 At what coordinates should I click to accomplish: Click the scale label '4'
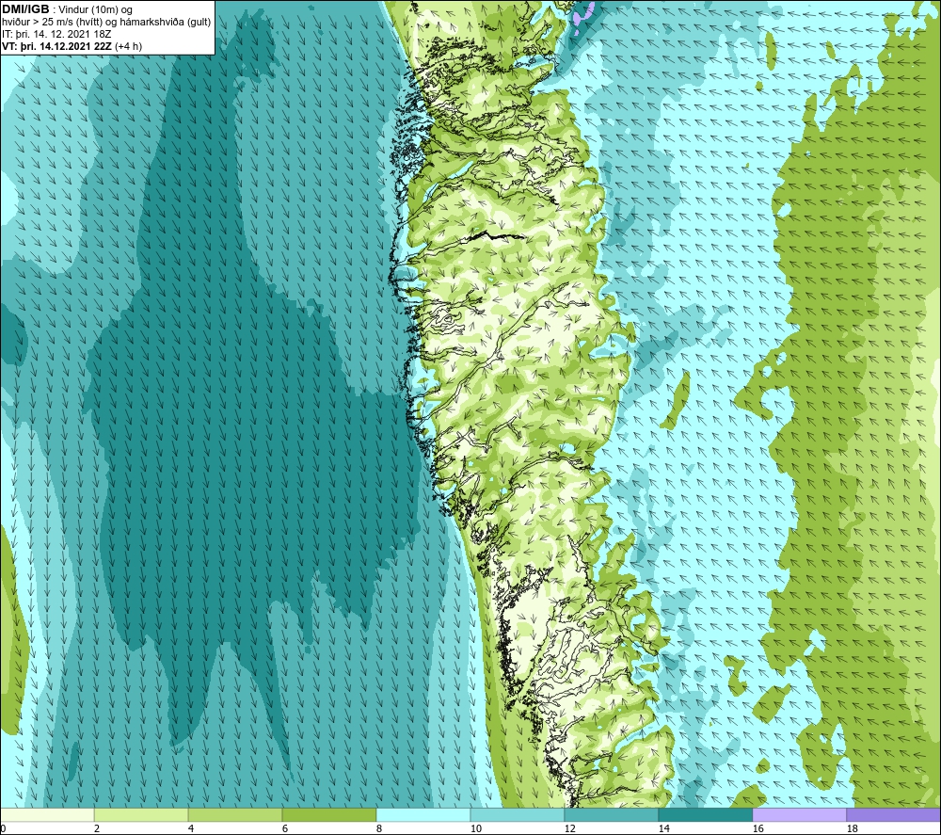point(191,829)
